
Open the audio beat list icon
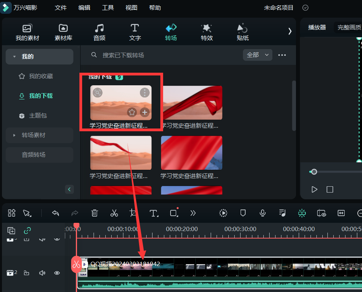point(282,213)
